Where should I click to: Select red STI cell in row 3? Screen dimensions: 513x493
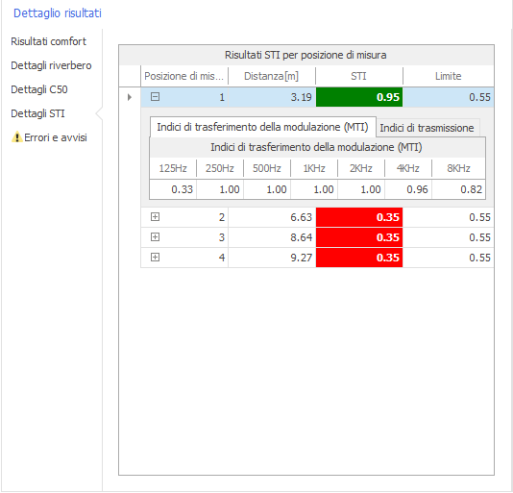[359, 237]
